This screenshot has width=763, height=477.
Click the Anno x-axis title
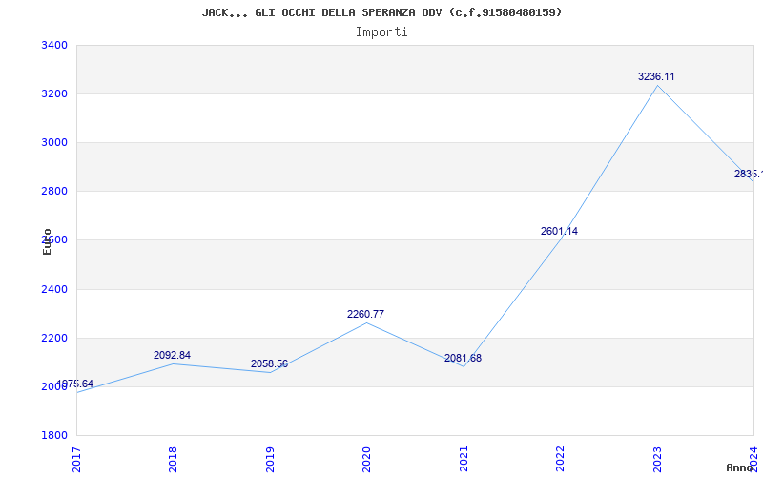click(x=740, y=467)
